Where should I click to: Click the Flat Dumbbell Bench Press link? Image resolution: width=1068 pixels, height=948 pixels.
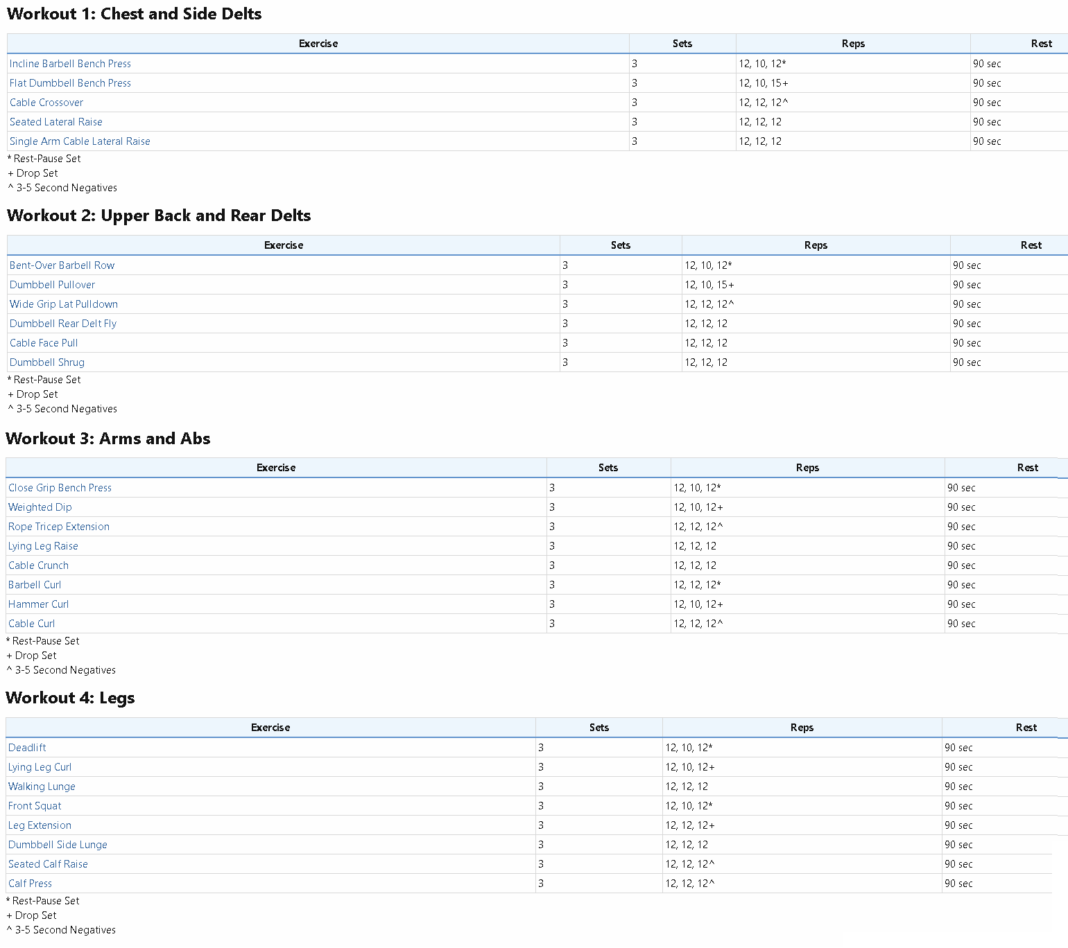70,83
